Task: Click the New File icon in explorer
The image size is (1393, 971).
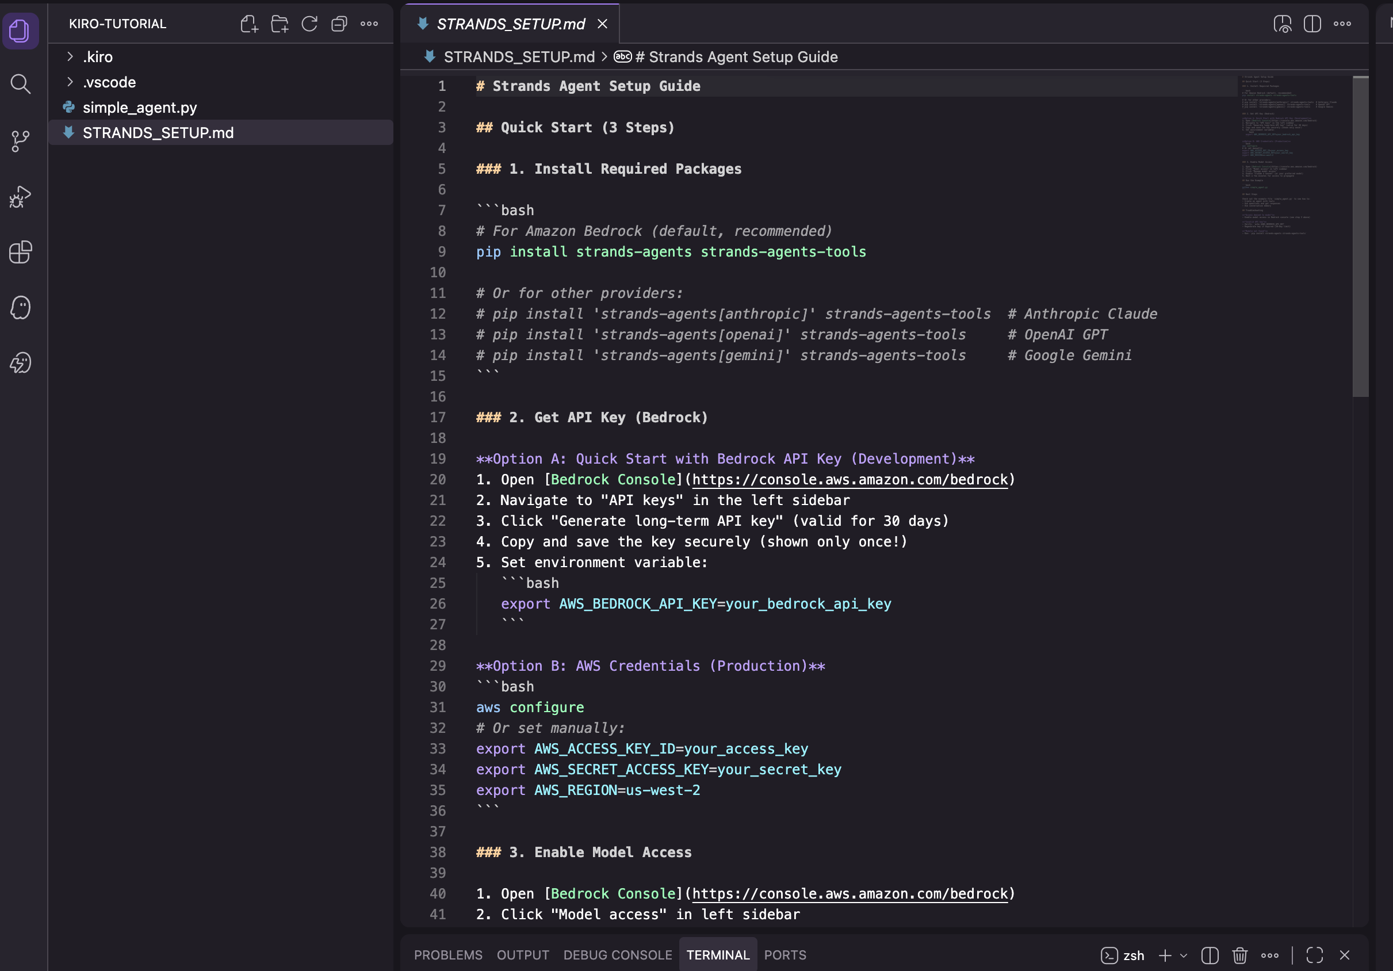Action: pos(250,24)
